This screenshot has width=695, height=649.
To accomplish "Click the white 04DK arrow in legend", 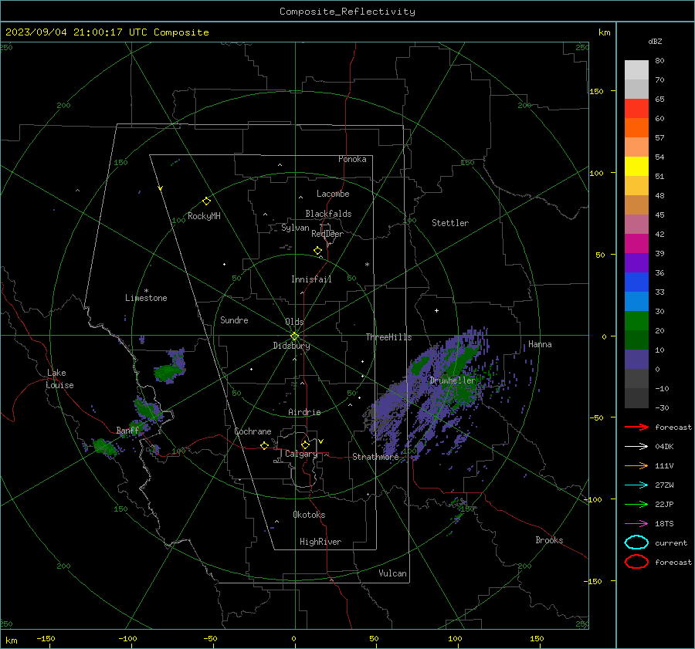I will coord(636,447).
